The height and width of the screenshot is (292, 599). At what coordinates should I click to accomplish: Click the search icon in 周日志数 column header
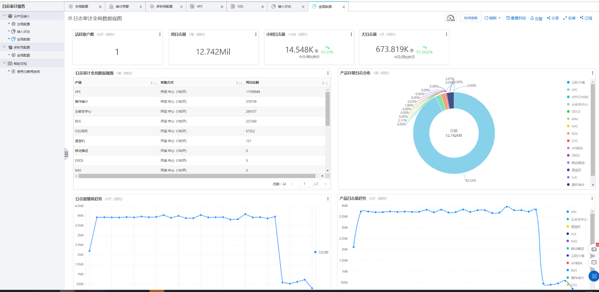[x=326, y=83]
